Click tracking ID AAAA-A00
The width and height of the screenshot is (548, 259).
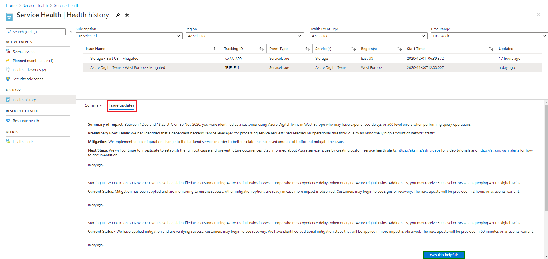click(233, 59)
